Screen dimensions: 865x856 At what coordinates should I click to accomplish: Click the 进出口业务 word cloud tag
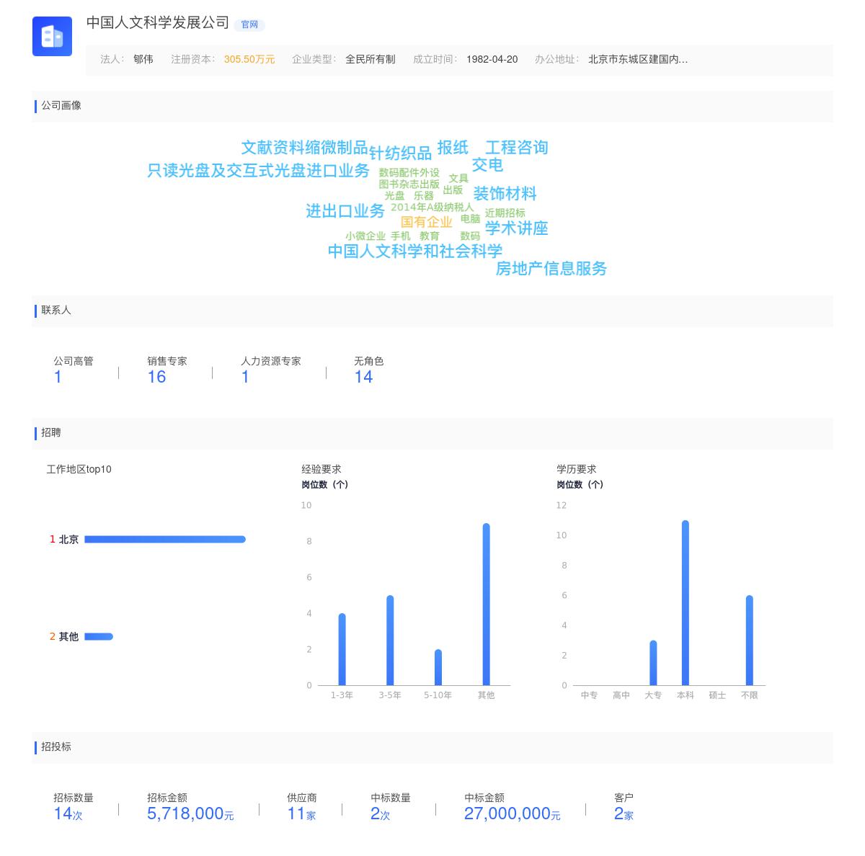click(347, 212)
